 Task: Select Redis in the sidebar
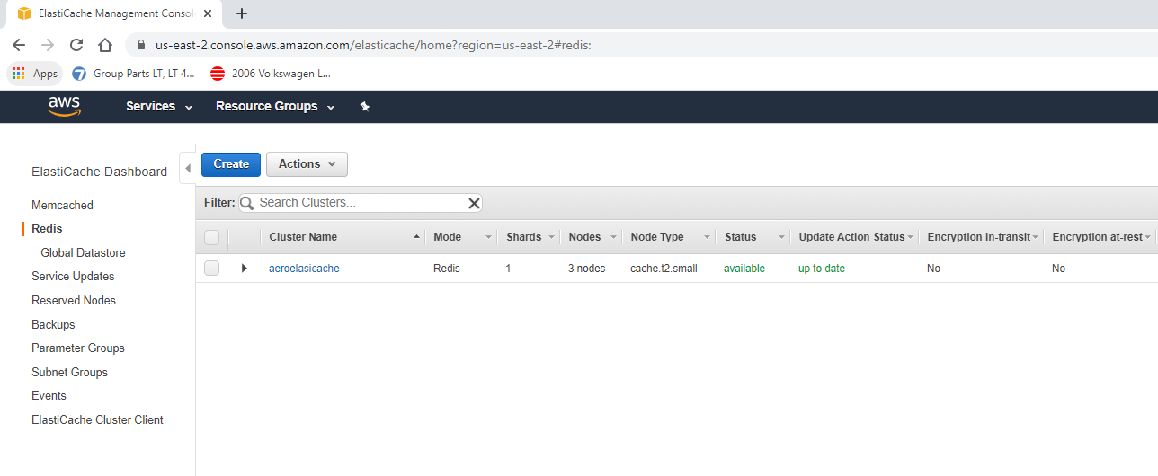click(x=47, y=229)
